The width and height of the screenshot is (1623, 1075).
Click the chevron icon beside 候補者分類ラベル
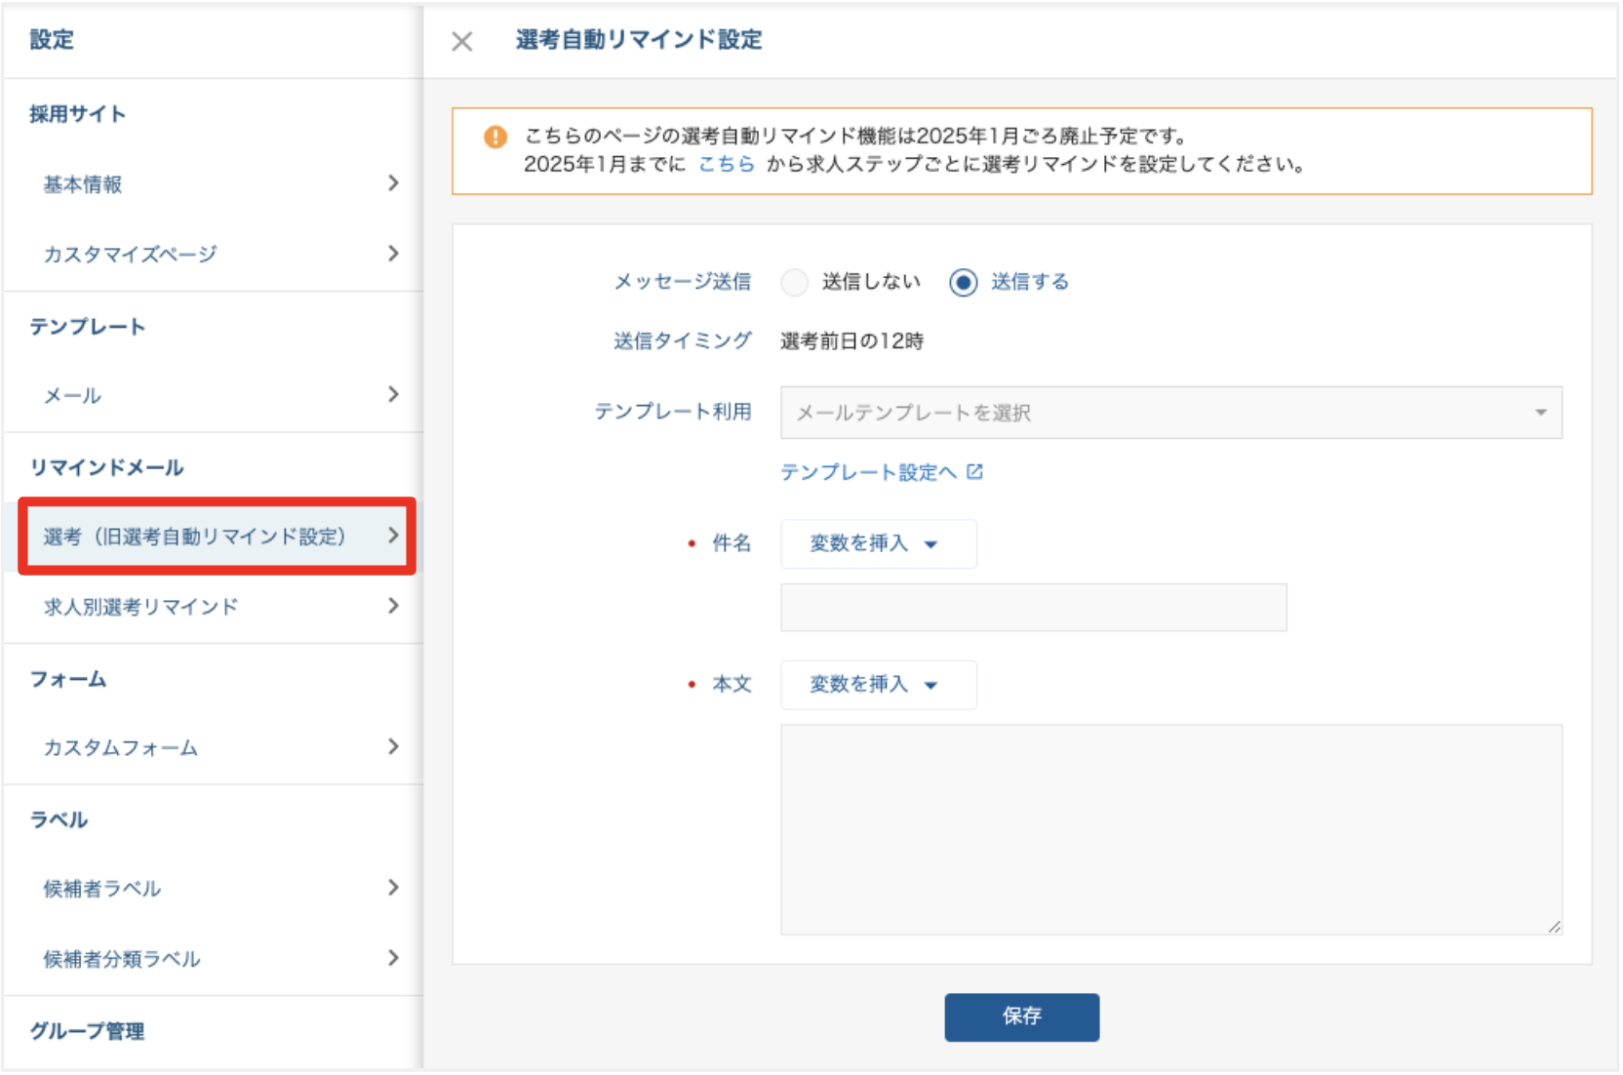[394, 958]
